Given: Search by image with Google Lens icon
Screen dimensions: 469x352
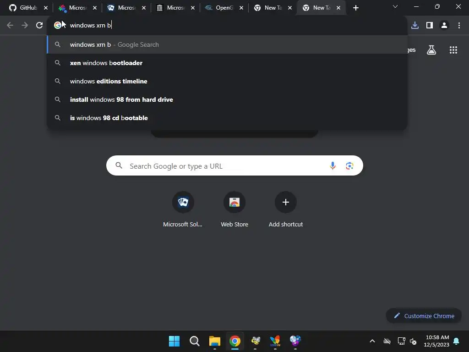Looking at the screenshot, I should point(349,165).
